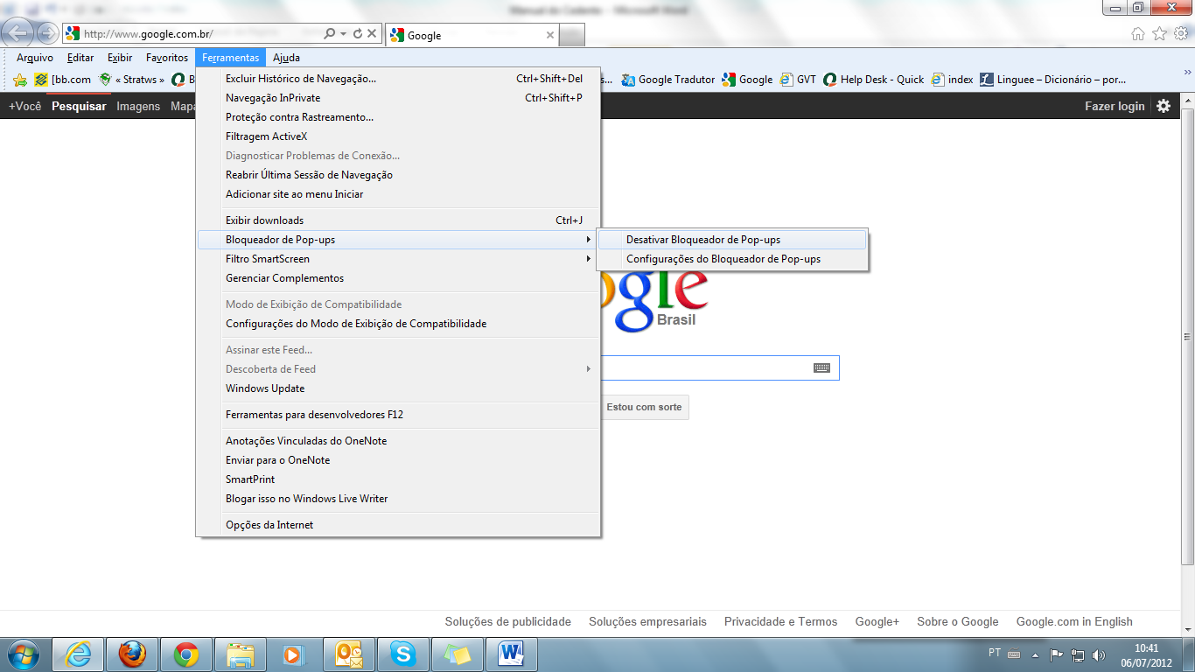Image resolution: width=1195 pixels, height=672 pixels.
Task: Open the Favoritos menu
Action: [x=167, y=58]
